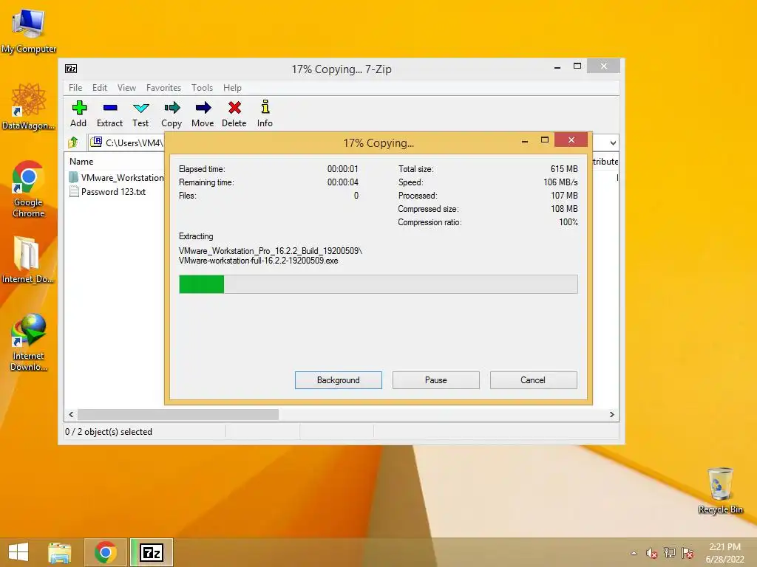Select Internet_Do... folder on desktop
This screenshot has width=757, height=567.
[27, 259]
